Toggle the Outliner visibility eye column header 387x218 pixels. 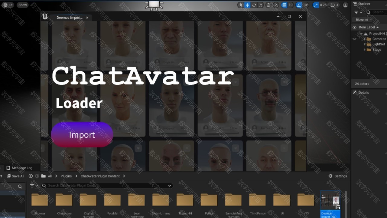(x=355, y=27)
